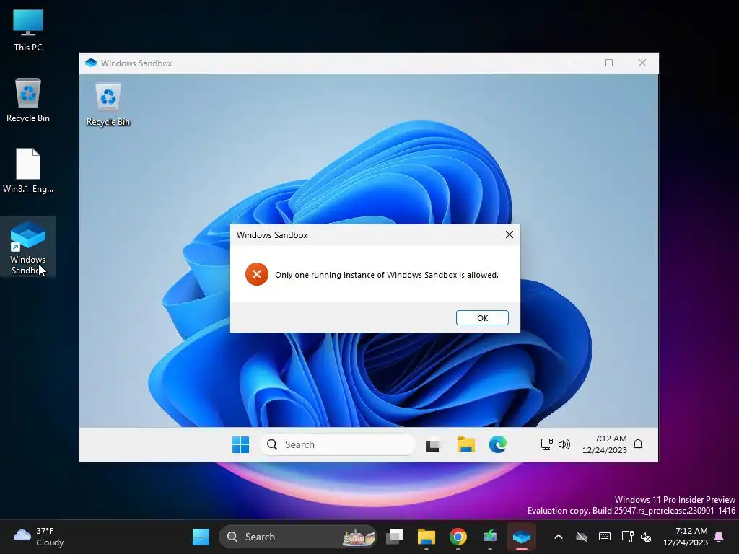Minimize the Windows Sandbox window
Screen dimensions: 739x554
[577, 63]
